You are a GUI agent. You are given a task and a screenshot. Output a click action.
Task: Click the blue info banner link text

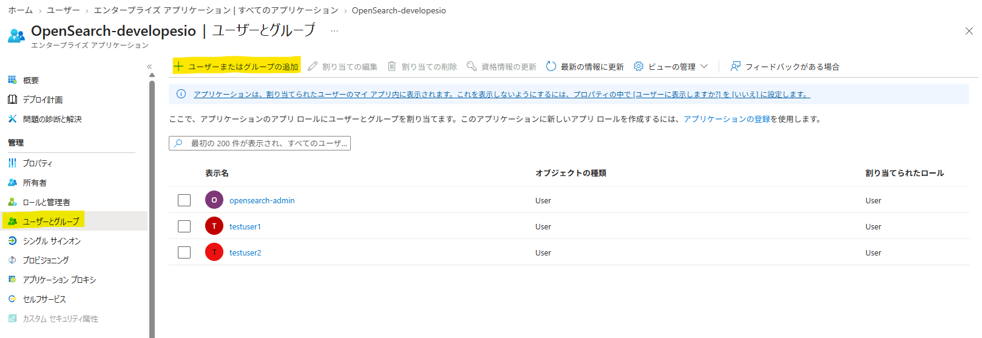(502, 94)
